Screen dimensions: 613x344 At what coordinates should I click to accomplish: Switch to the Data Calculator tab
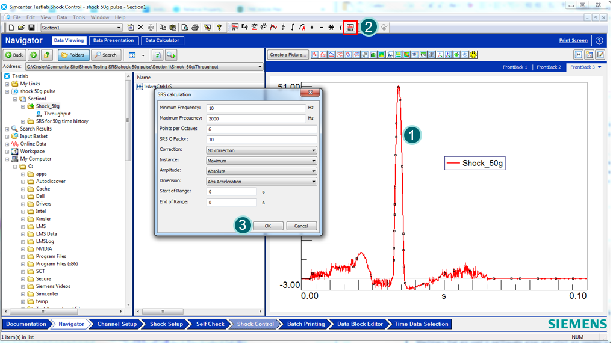pyautogui.click(x=163, y=40)
